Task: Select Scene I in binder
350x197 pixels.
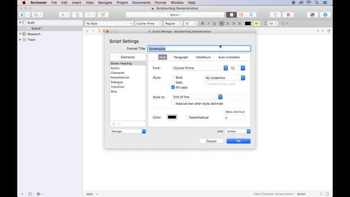Action: click(50, 28)
